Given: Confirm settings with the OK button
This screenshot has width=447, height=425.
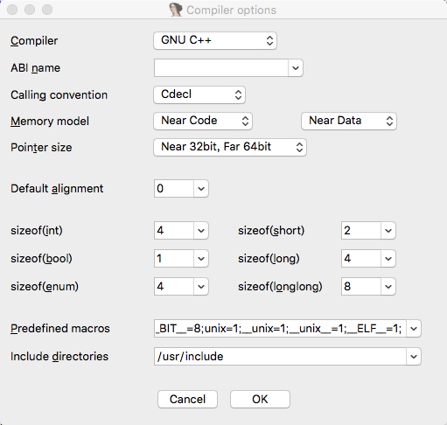Looking at the screenshot, I should pos(260,400).
